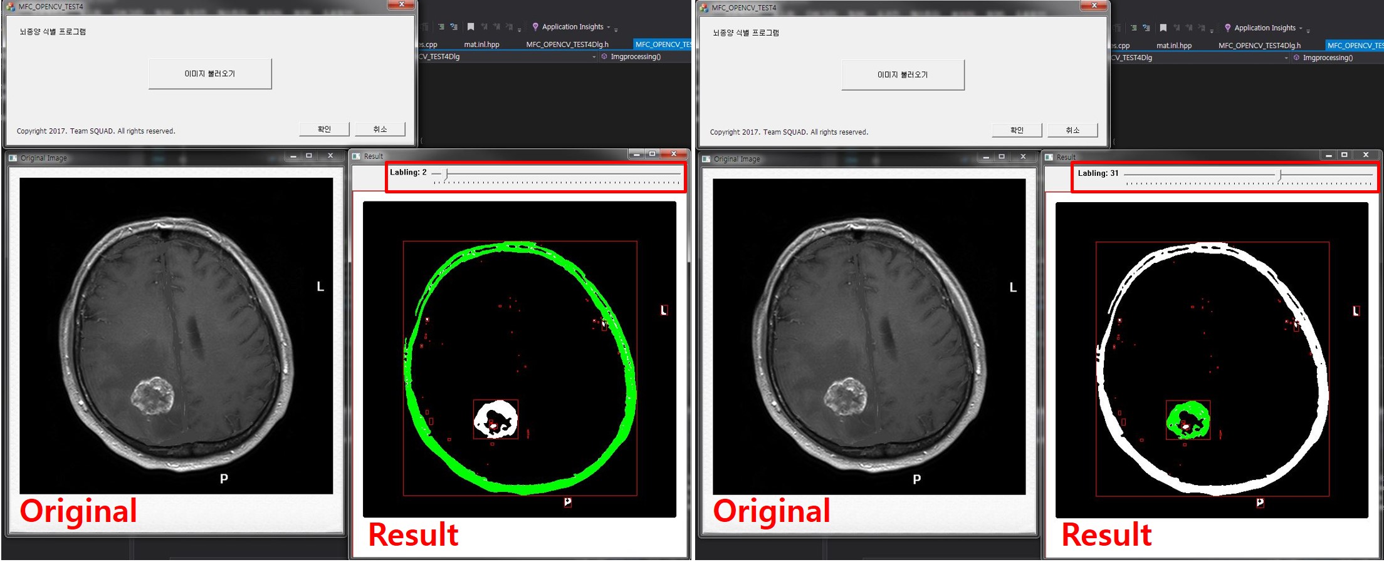The height and width of the screenshot is (572, 1384).
Task: Click the right Result window title icon
Action: coord(1049,157)
